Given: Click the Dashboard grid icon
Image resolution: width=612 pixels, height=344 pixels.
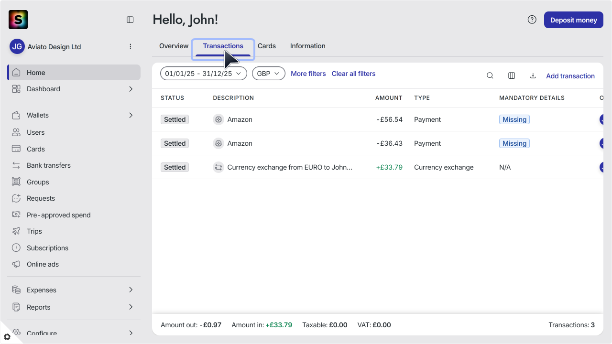Looking at the screenshot, I should (x=16, y=89).
